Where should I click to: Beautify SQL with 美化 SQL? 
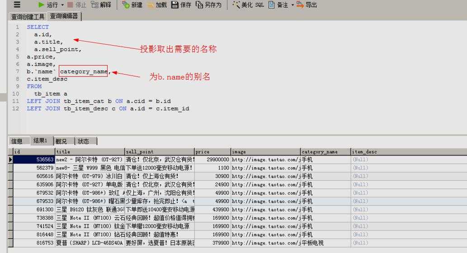coord(248,5)
